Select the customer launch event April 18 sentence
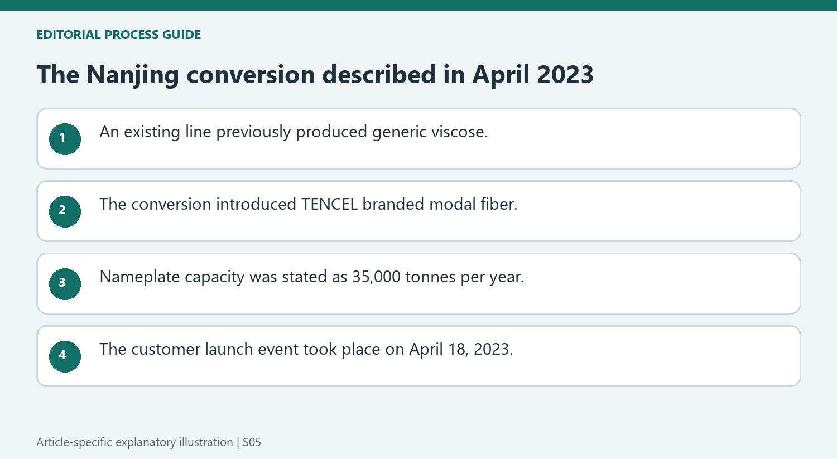This screenshot has height=459, width=837. click(306, 350)
